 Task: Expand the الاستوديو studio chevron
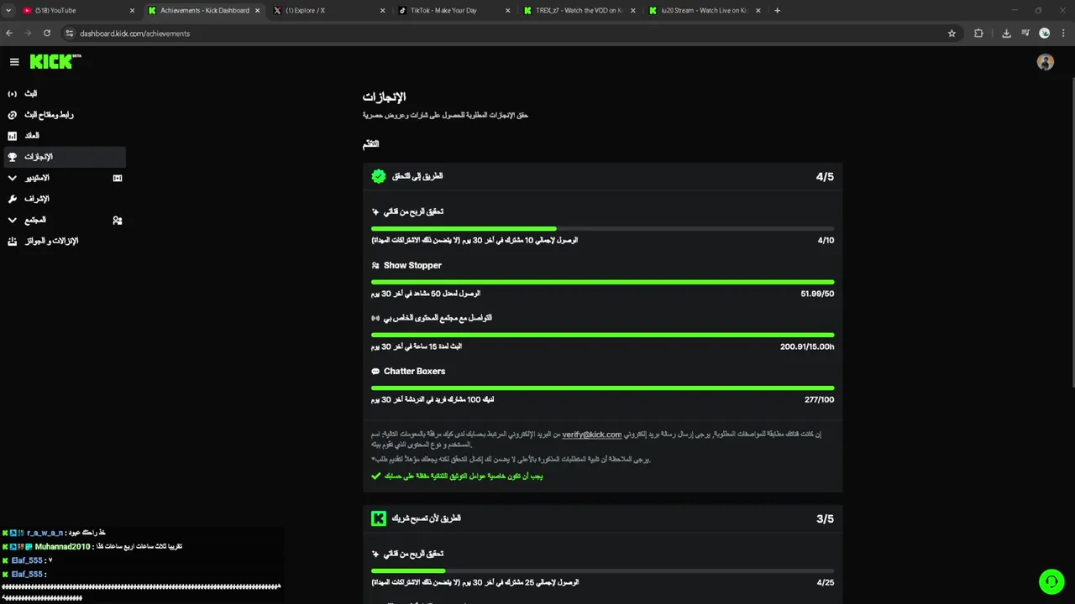tap(12, 178)
